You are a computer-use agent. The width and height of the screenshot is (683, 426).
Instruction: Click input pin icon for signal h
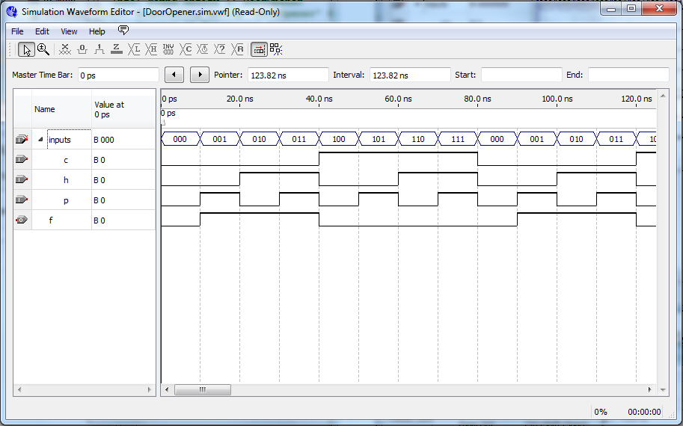(x=22, y=179)
